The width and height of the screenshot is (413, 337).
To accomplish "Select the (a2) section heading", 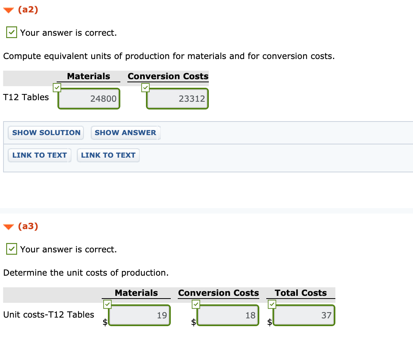I will click(x=27, y=10).
